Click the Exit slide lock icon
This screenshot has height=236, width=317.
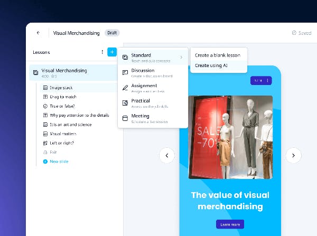click(45, 152)
